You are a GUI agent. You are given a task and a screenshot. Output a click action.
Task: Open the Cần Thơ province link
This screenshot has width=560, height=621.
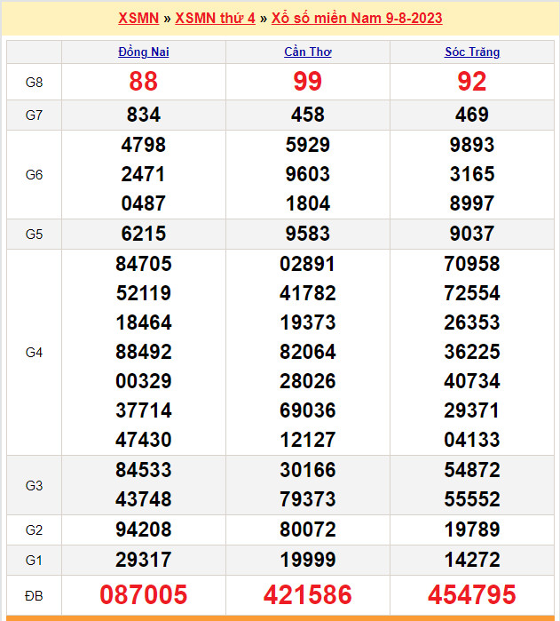point(307,52)
